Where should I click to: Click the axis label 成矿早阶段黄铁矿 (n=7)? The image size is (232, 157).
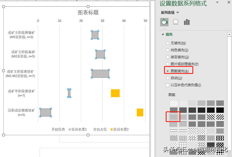click(x=21, y=93)
